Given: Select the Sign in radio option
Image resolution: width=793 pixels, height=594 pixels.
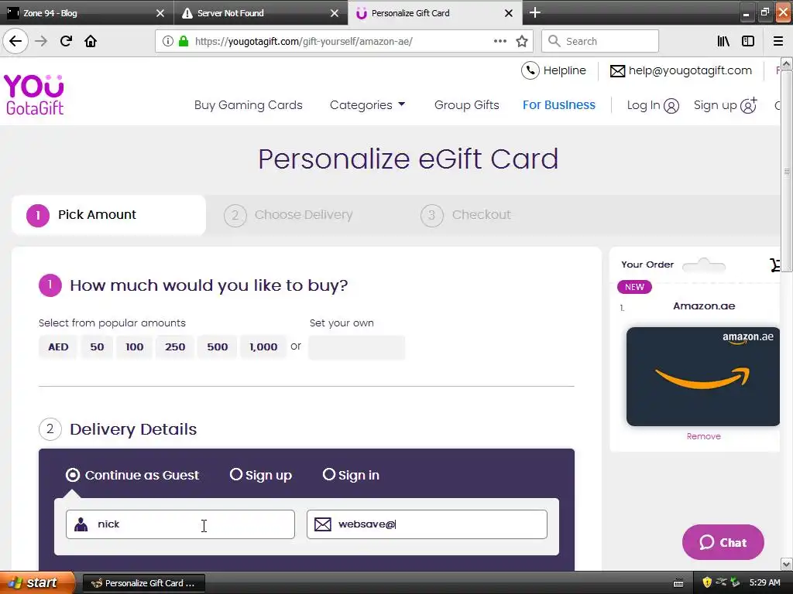Looking at the screenshot, I should click(x=329, y=474).
